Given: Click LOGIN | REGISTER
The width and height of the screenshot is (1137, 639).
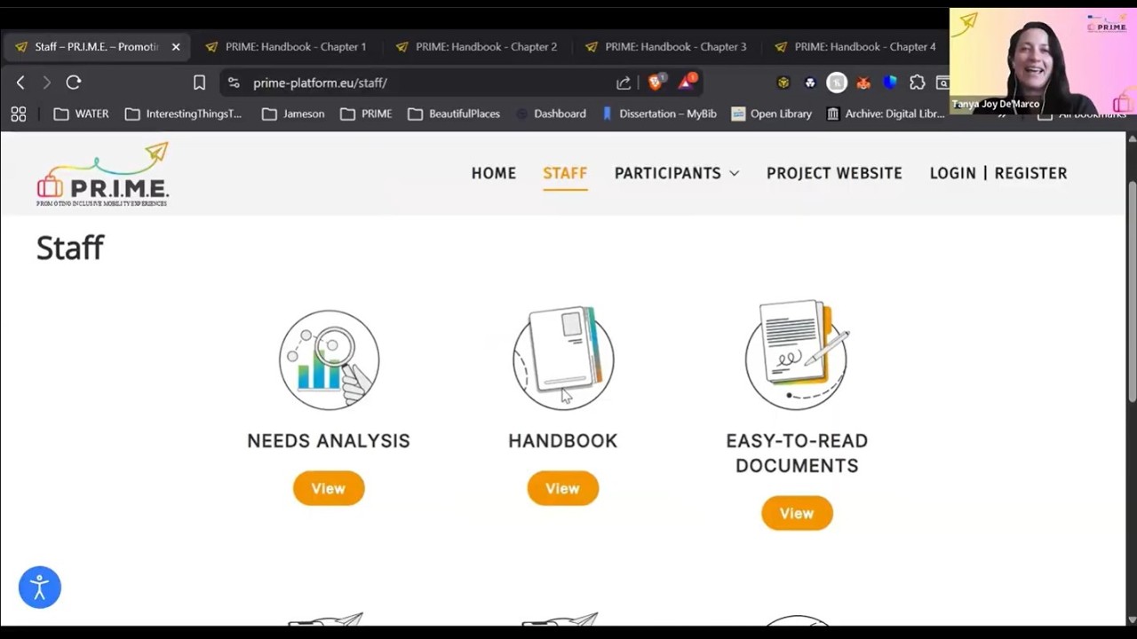Looking at the screenshot, I should [x=998, y=173].
